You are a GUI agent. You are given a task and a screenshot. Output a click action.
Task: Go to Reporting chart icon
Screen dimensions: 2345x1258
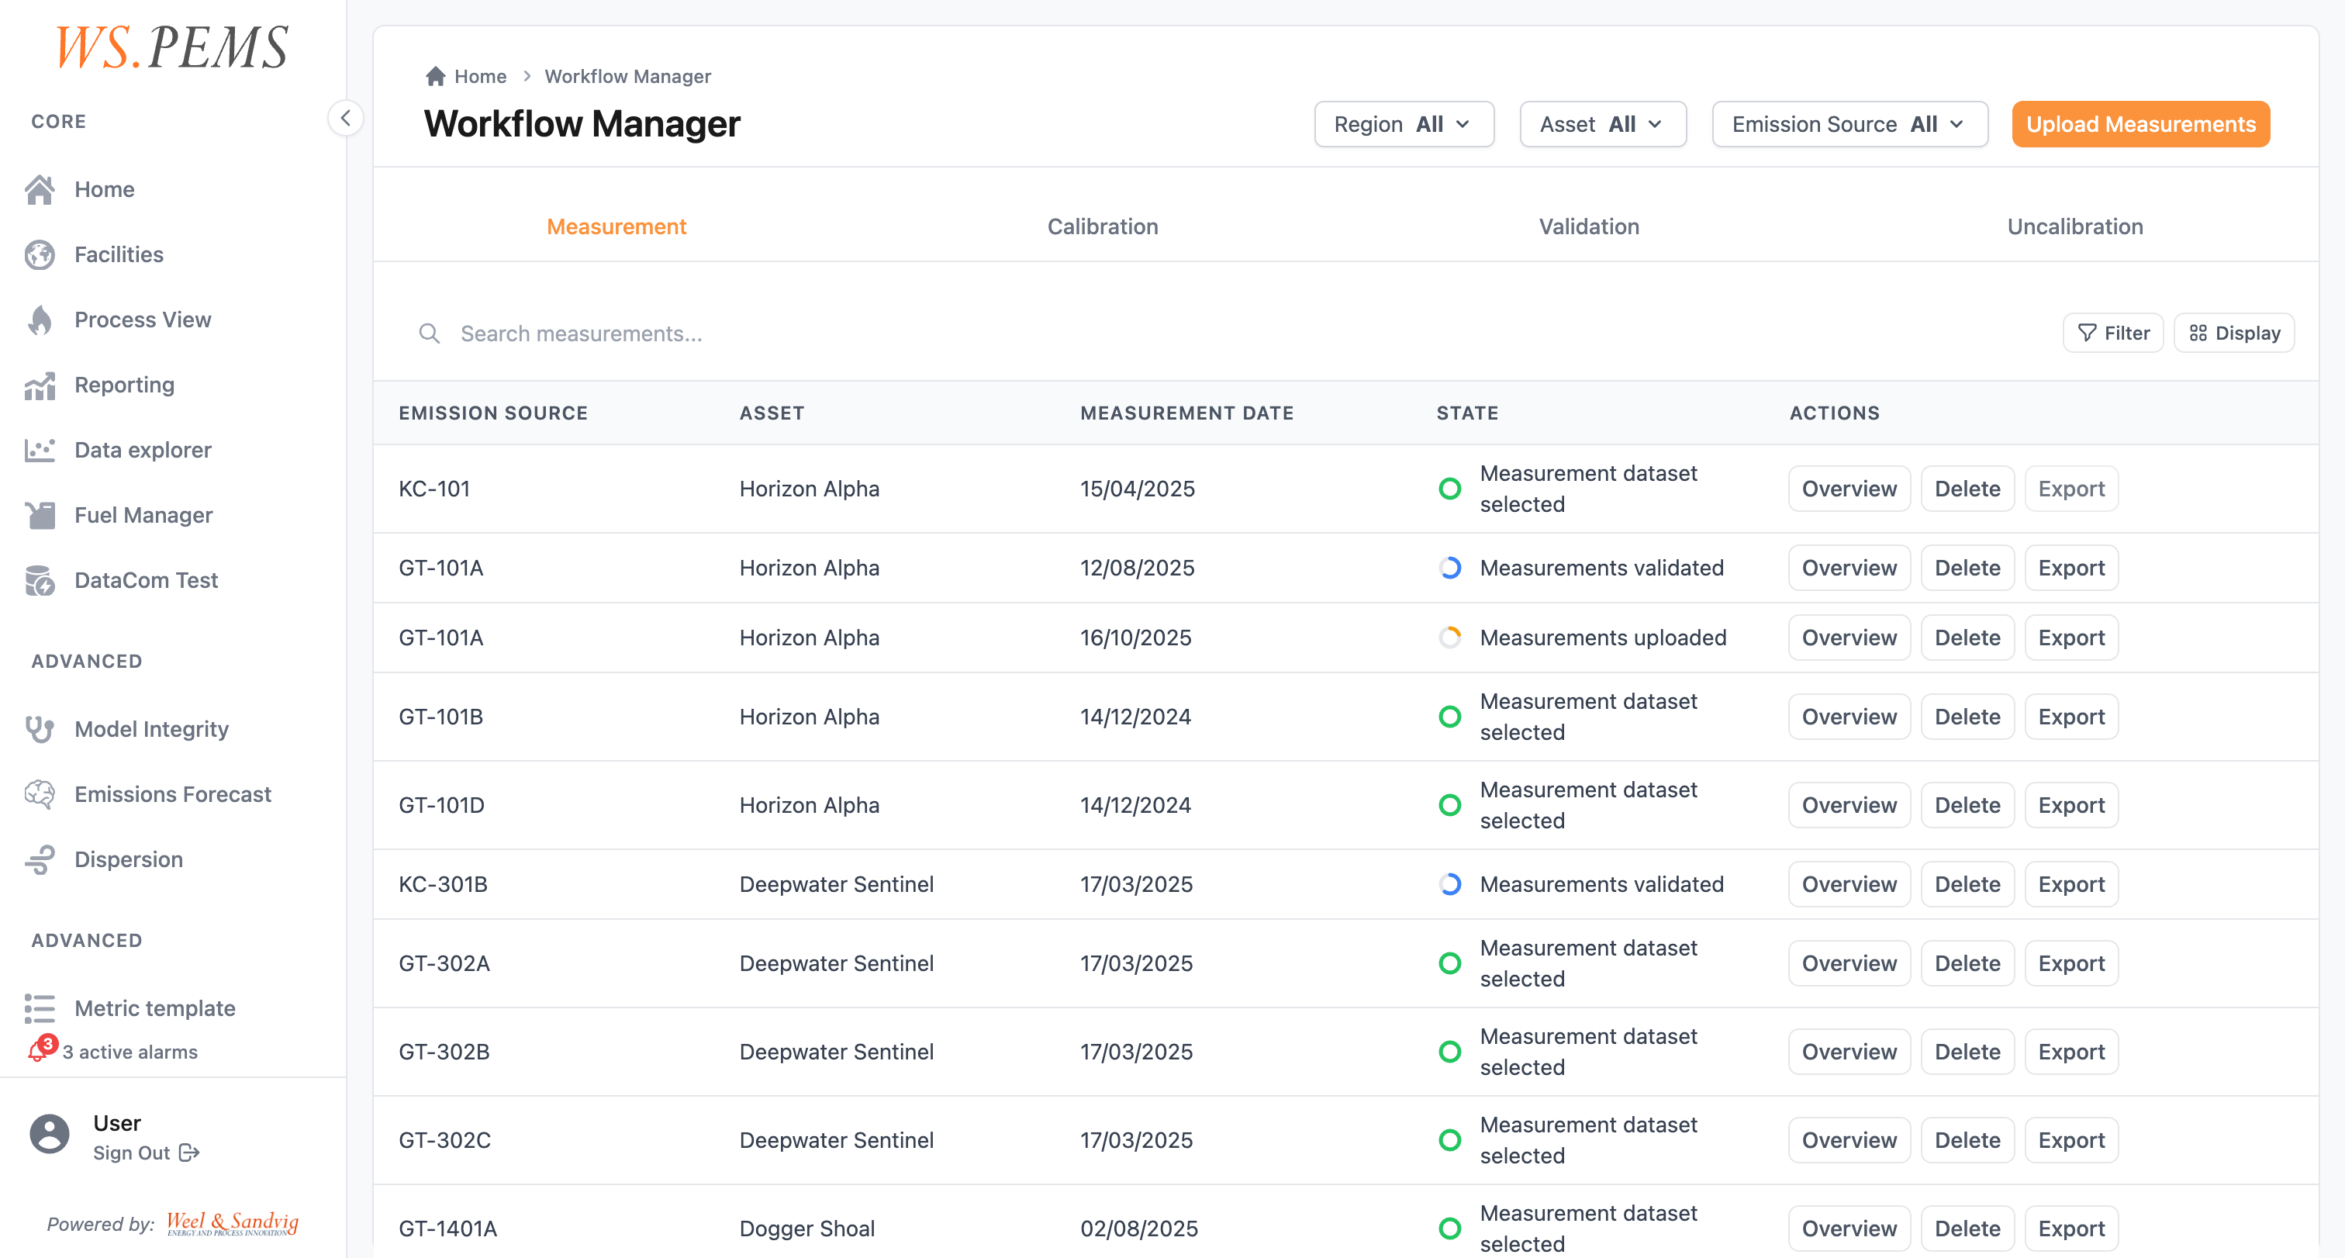point(40,385)
